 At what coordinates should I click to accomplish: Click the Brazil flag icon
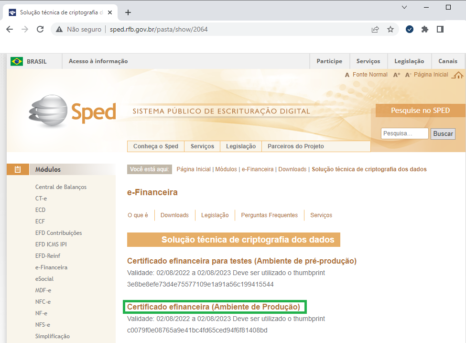coord(17,61)
